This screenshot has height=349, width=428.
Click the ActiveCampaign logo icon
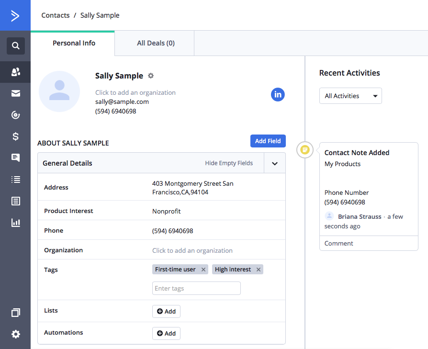coord(15,16)
